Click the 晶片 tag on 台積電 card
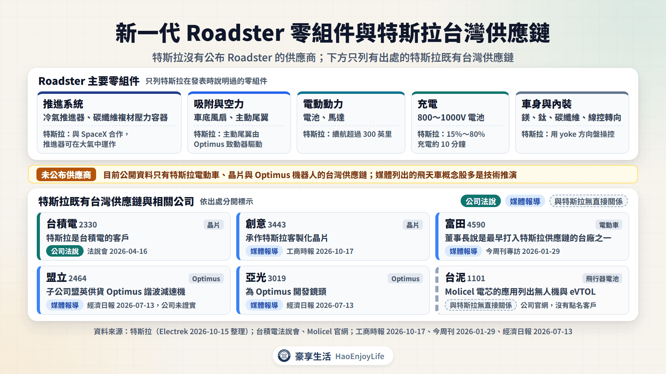The image size is (666, 374). [213, 225]
